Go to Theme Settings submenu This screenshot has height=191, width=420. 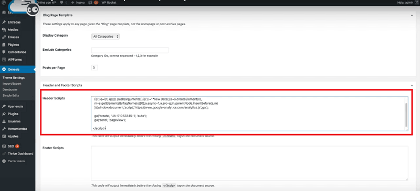pyautogui.click(x=14, y=78)
